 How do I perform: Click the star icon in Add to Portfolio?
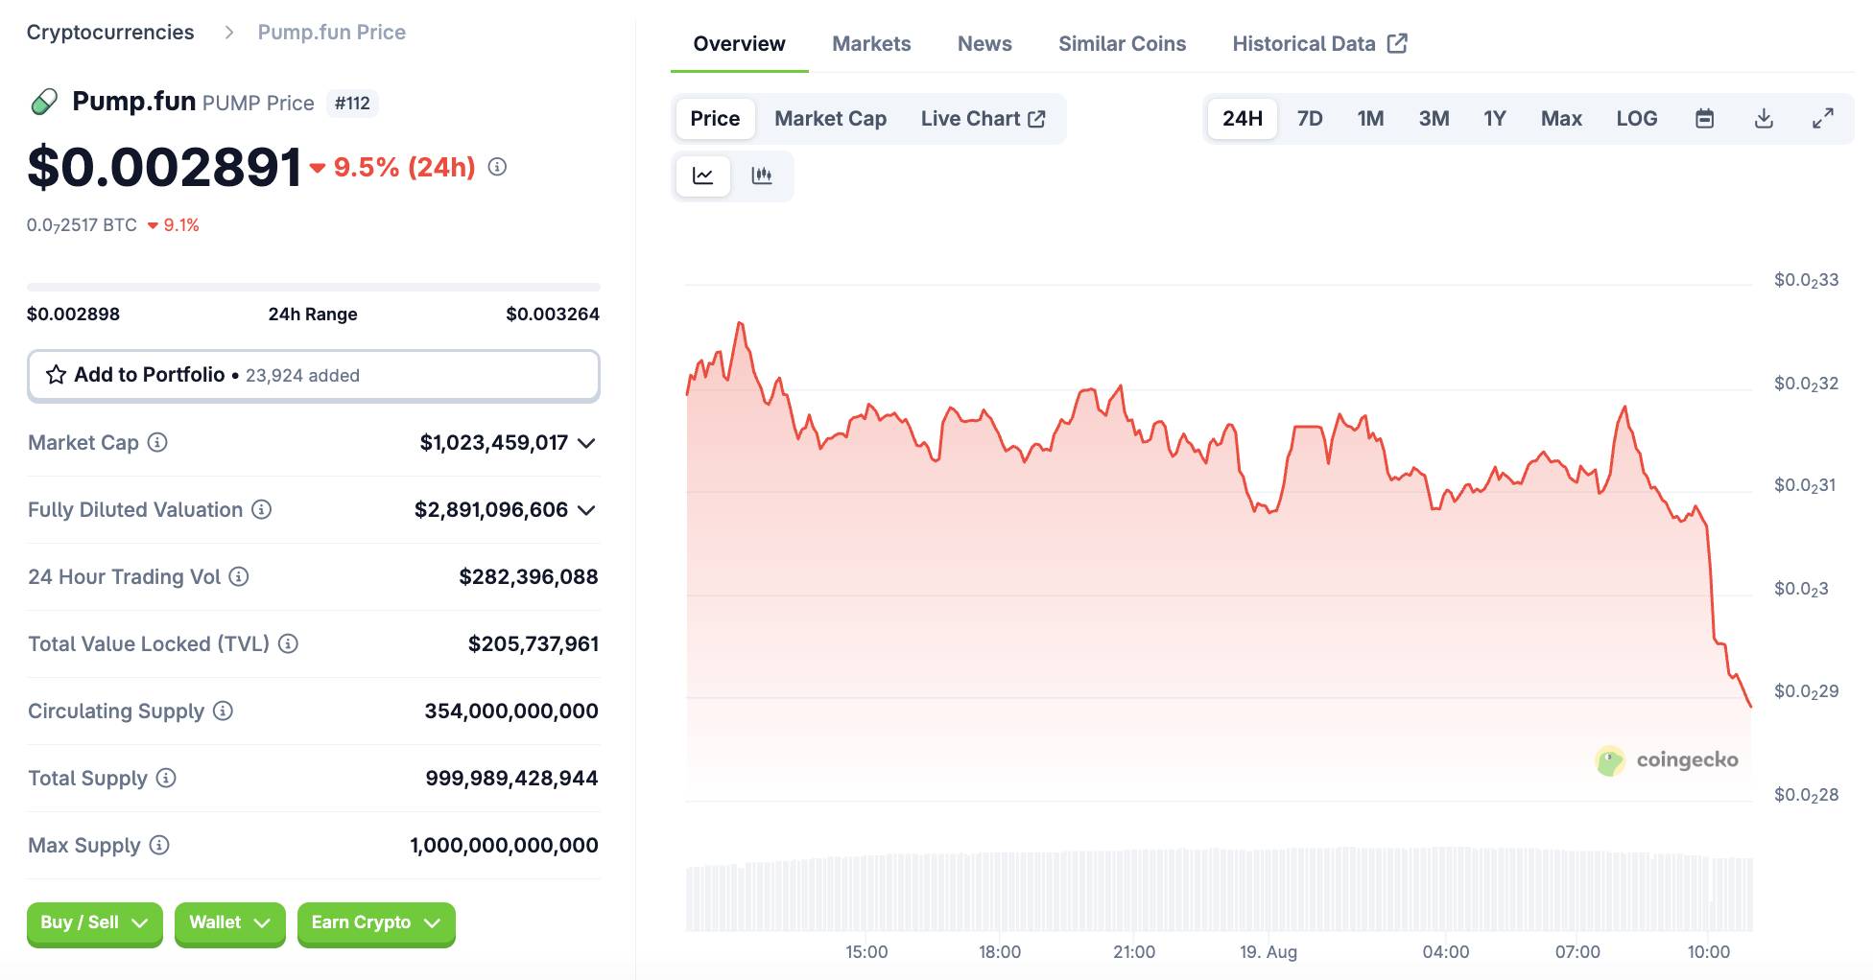click(57, 375)
